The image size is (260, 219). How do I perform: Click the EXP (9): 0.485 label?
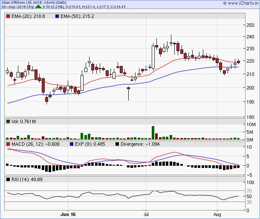click(90, 144)
